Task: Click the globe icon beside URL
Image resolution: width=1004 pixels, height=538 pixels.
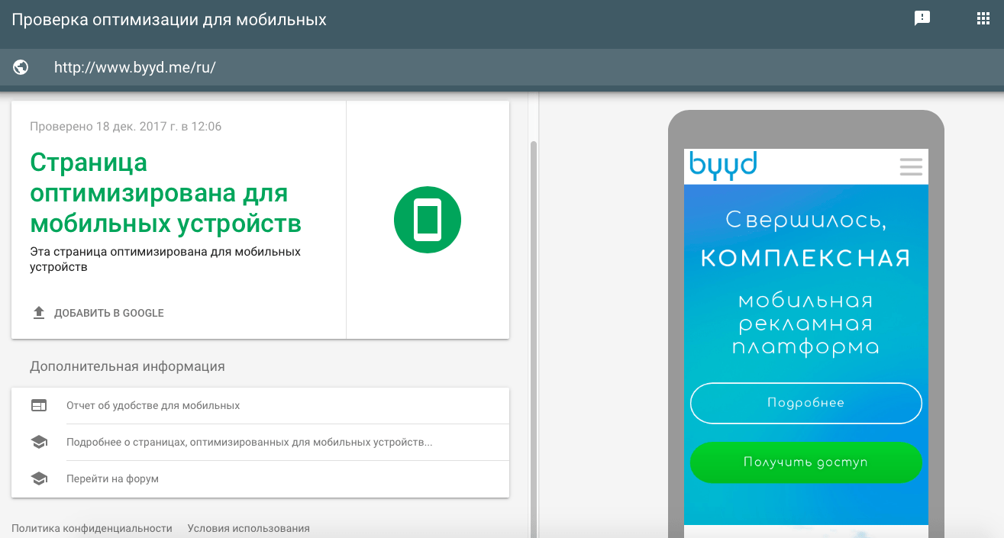Action: (21, 67)
